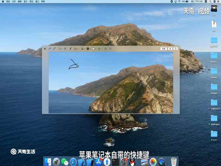Rotate the image with the rotate icon
The image size is (221, 166).
[105, 49]
